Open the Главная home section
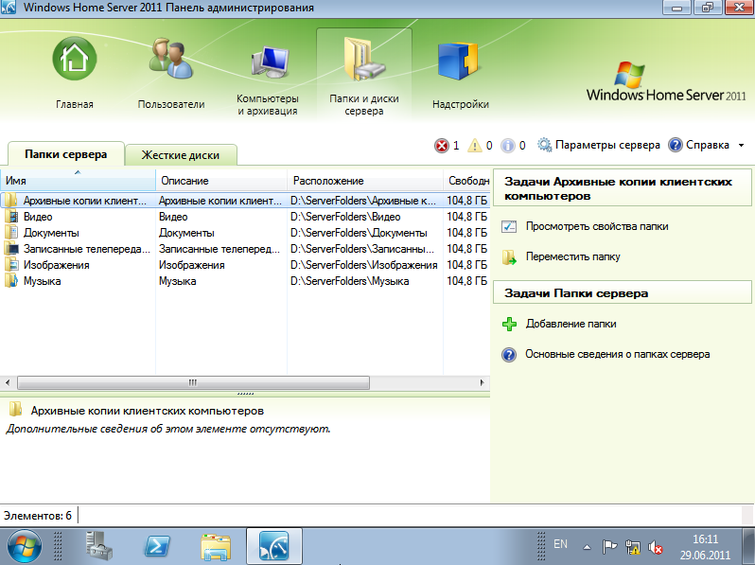This screenshot has width=755, height=565. pyautogui.click(x=75, y=73)
